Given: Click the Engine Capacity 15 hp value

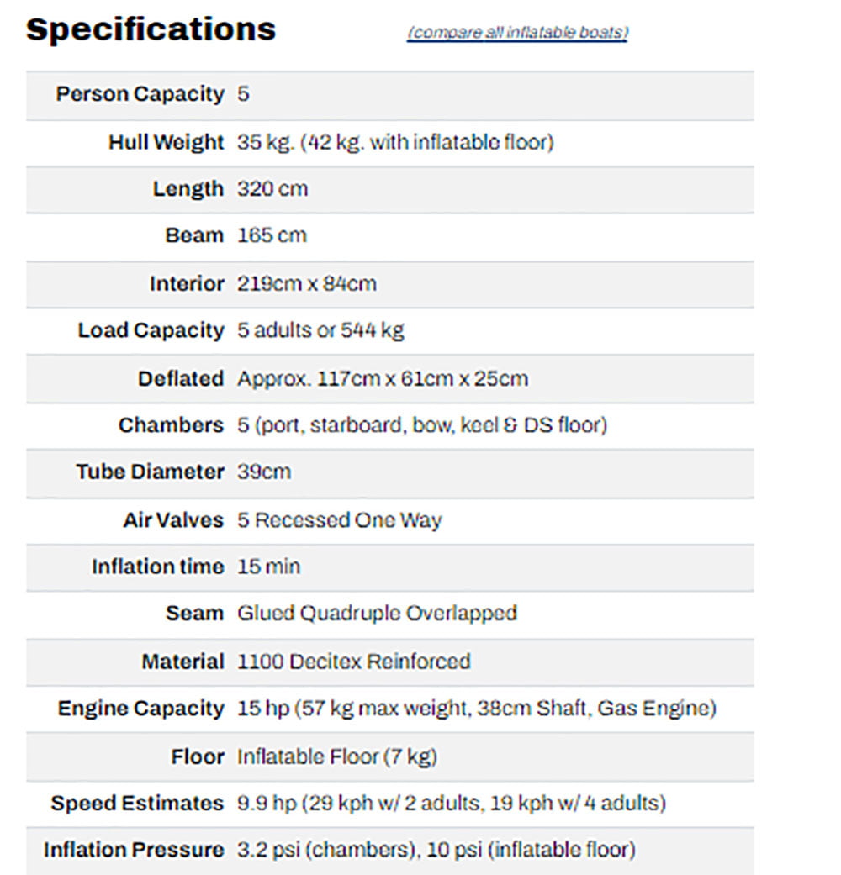Looking at the screenshot, I should (x=476, y=709).
